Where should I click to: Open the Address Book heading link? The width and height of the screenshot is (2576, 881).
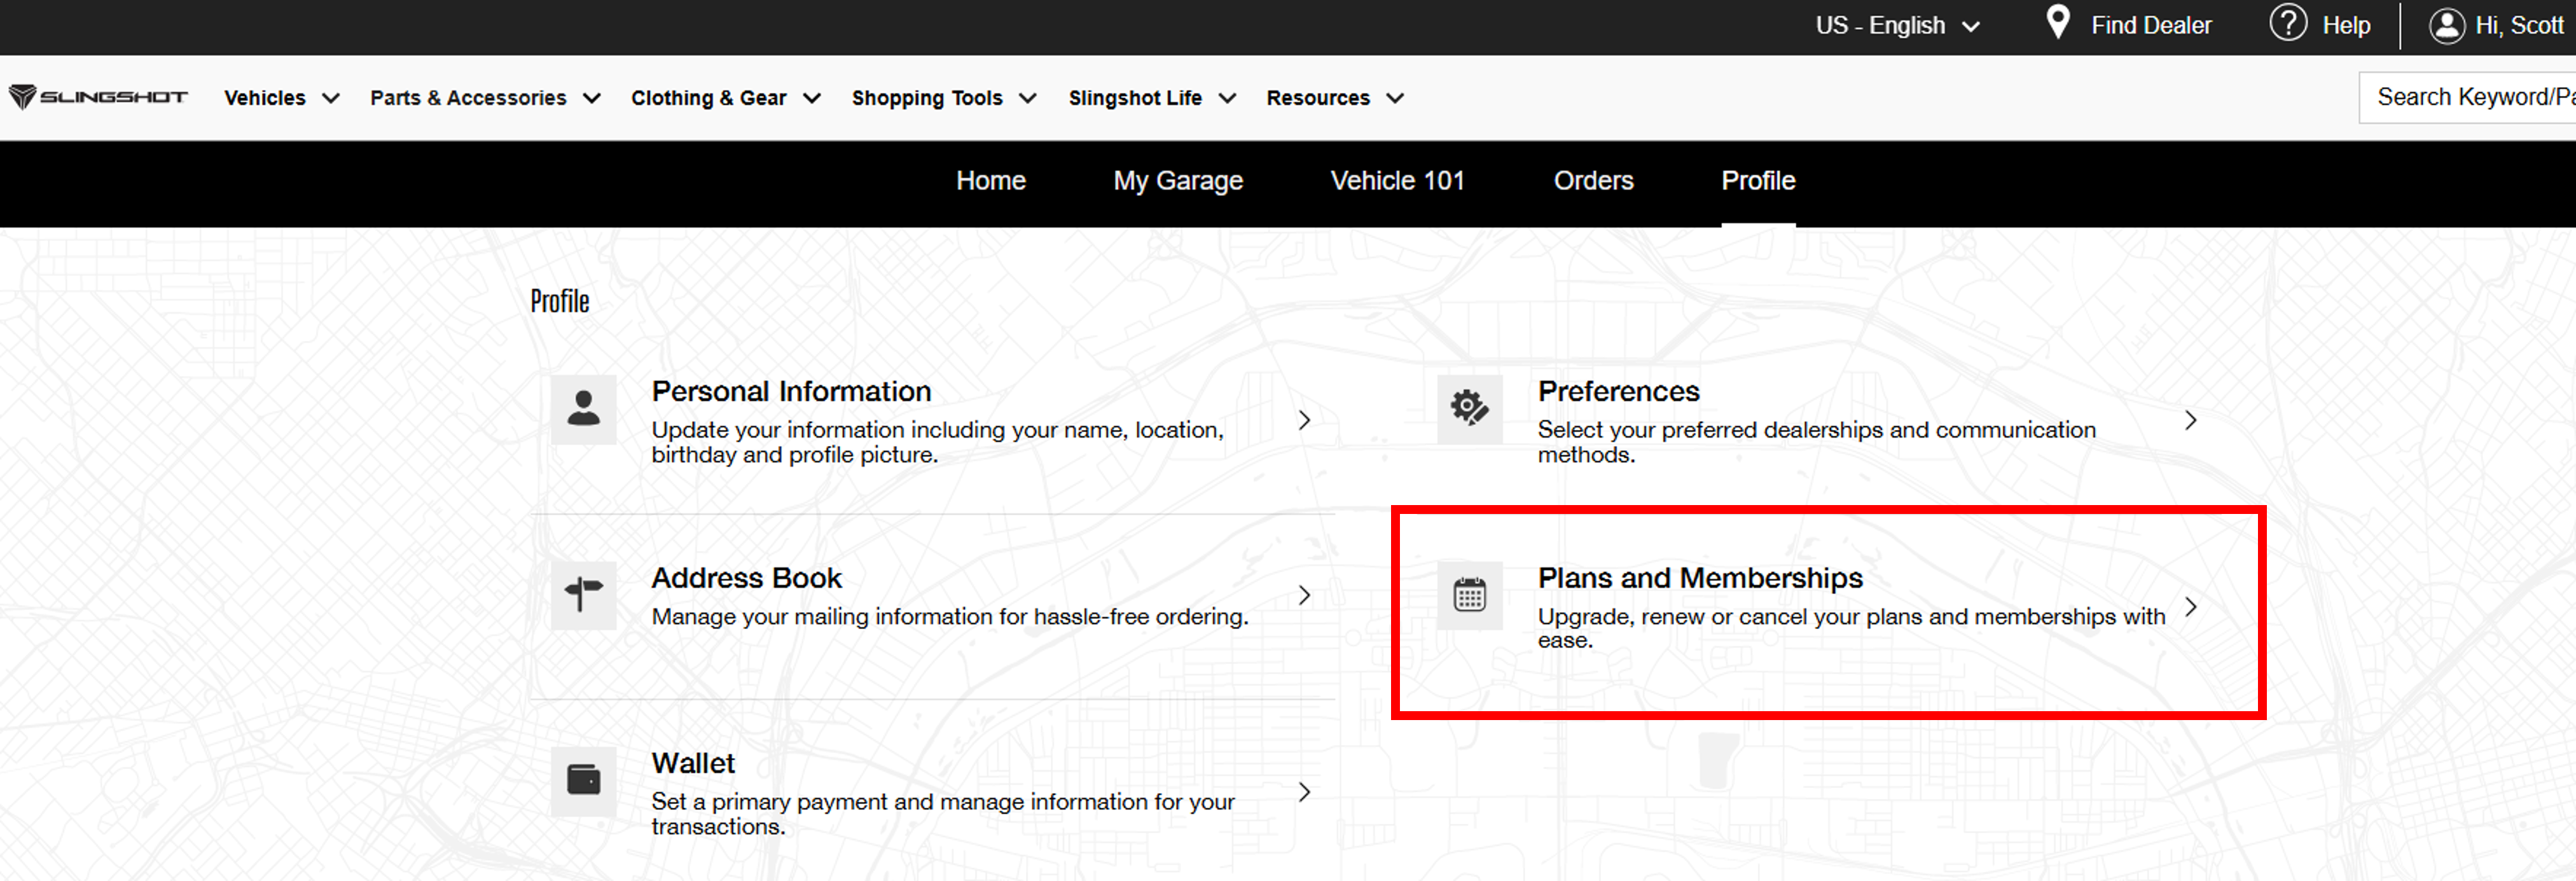click(x=746, y=578)
